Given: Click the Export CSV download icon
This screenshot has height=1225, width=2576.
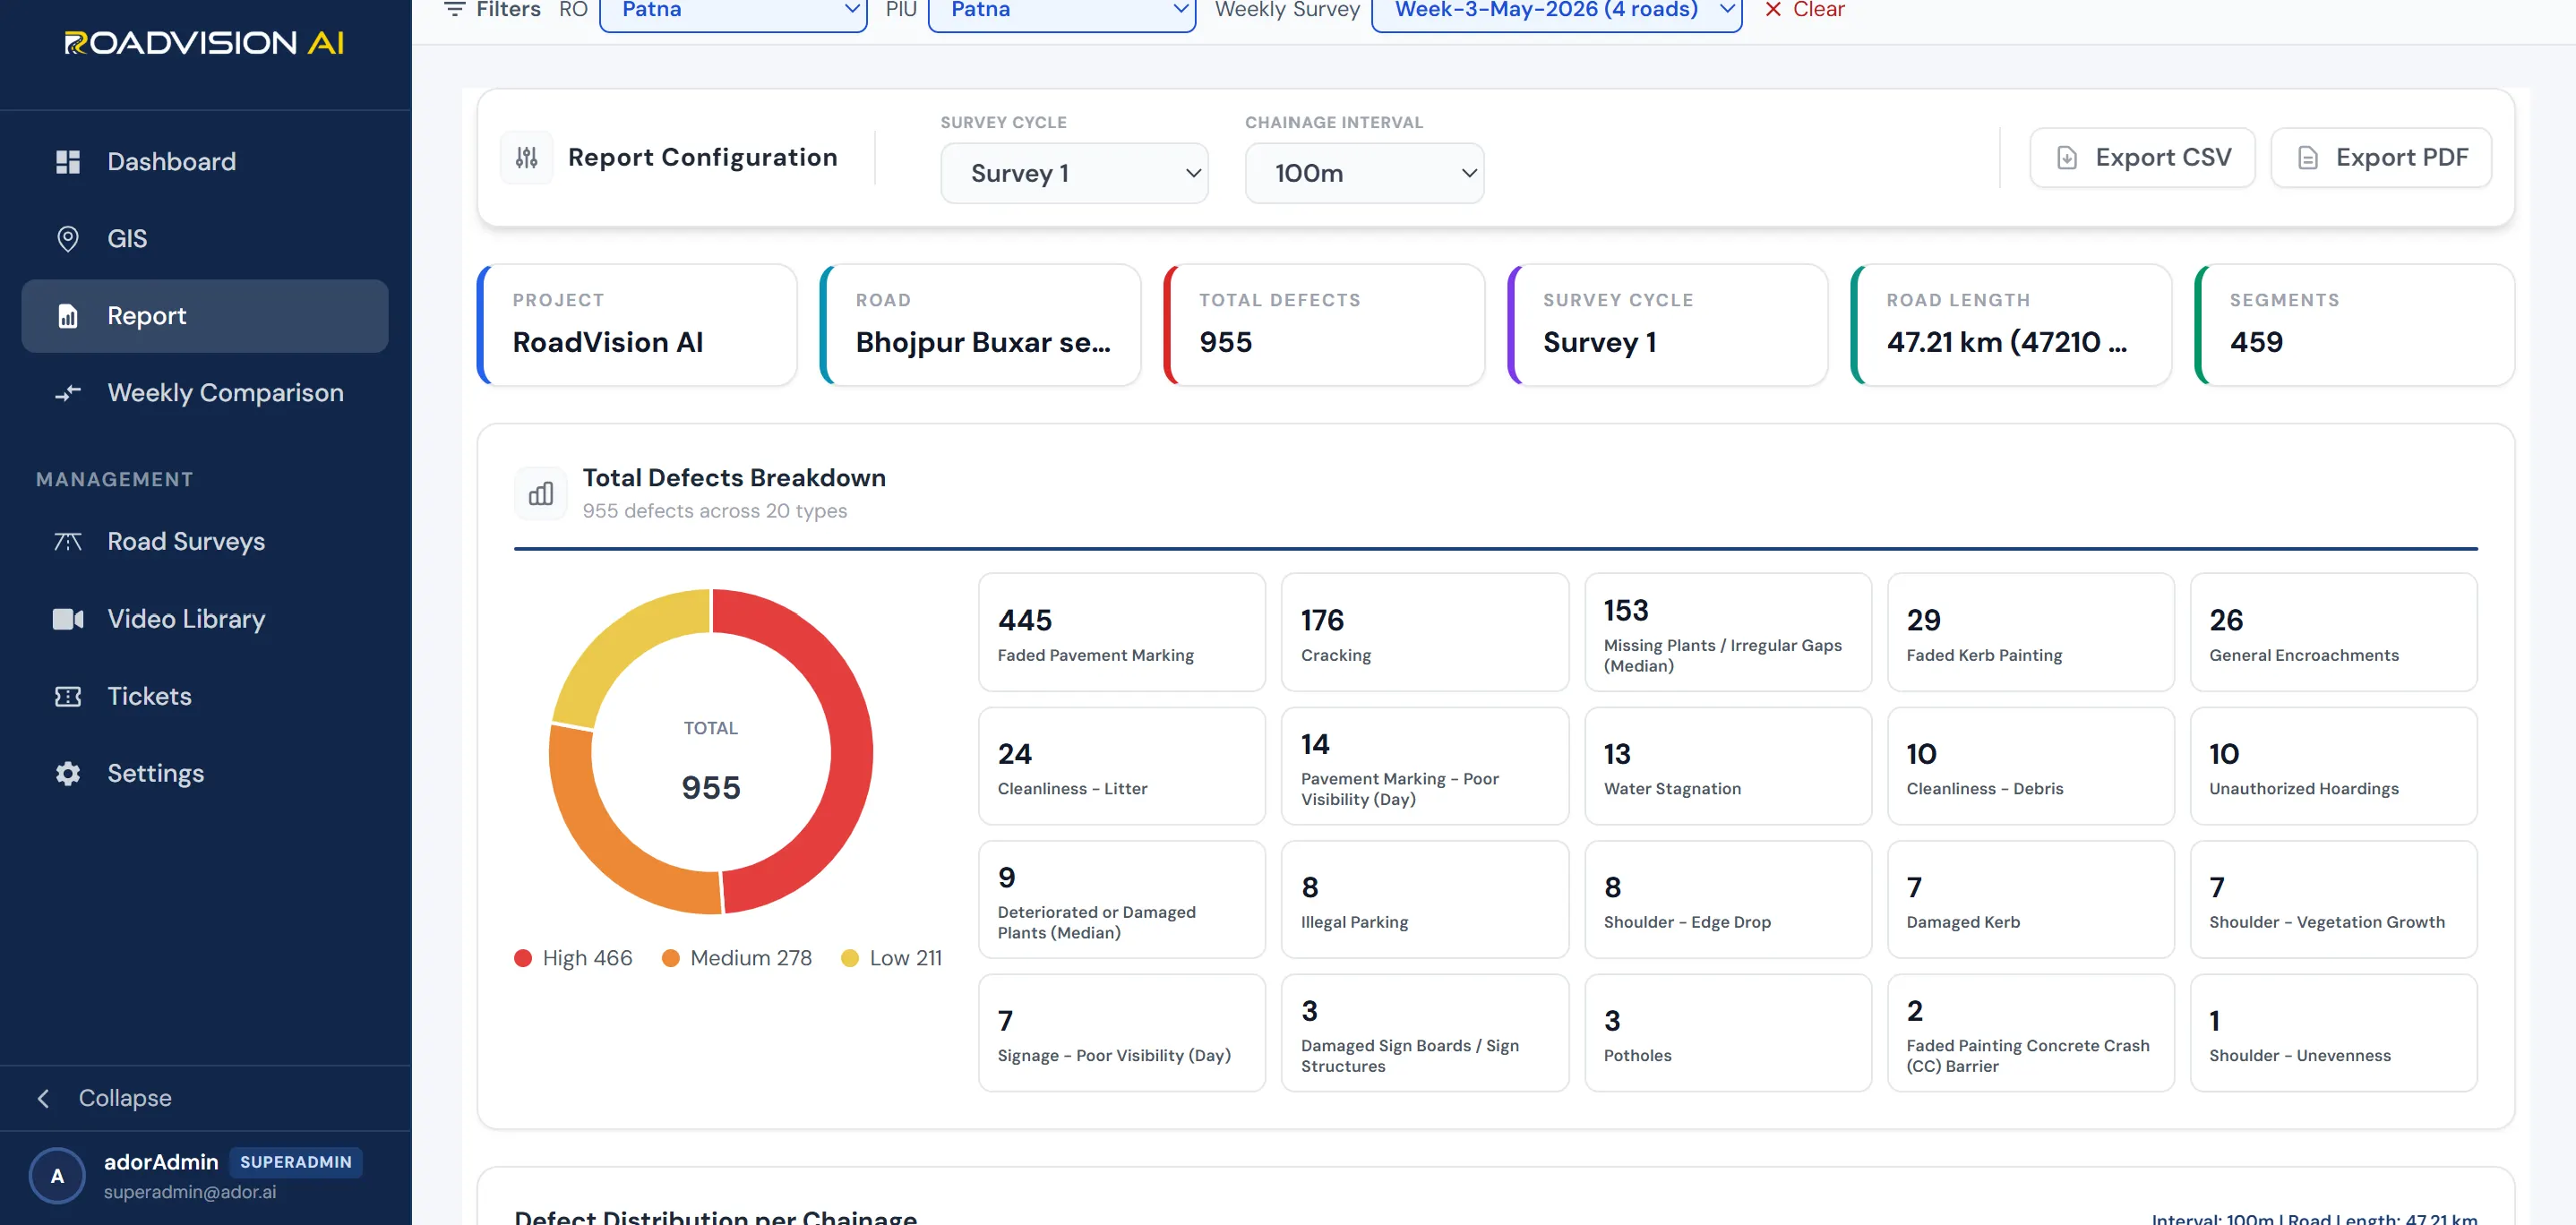Looking at the screenshot, I should point(2066,157).
